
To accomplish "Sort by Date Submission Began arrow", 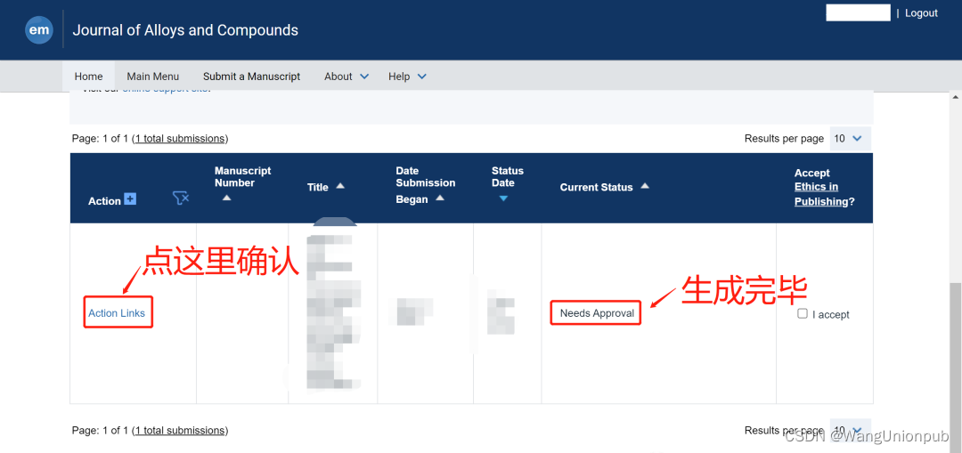I will [x=439, y=198].
